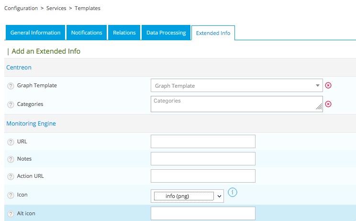This screenshot has height=221, width=356.
Task: Click help icon next to Alt icon
Action: coord(11,213)
